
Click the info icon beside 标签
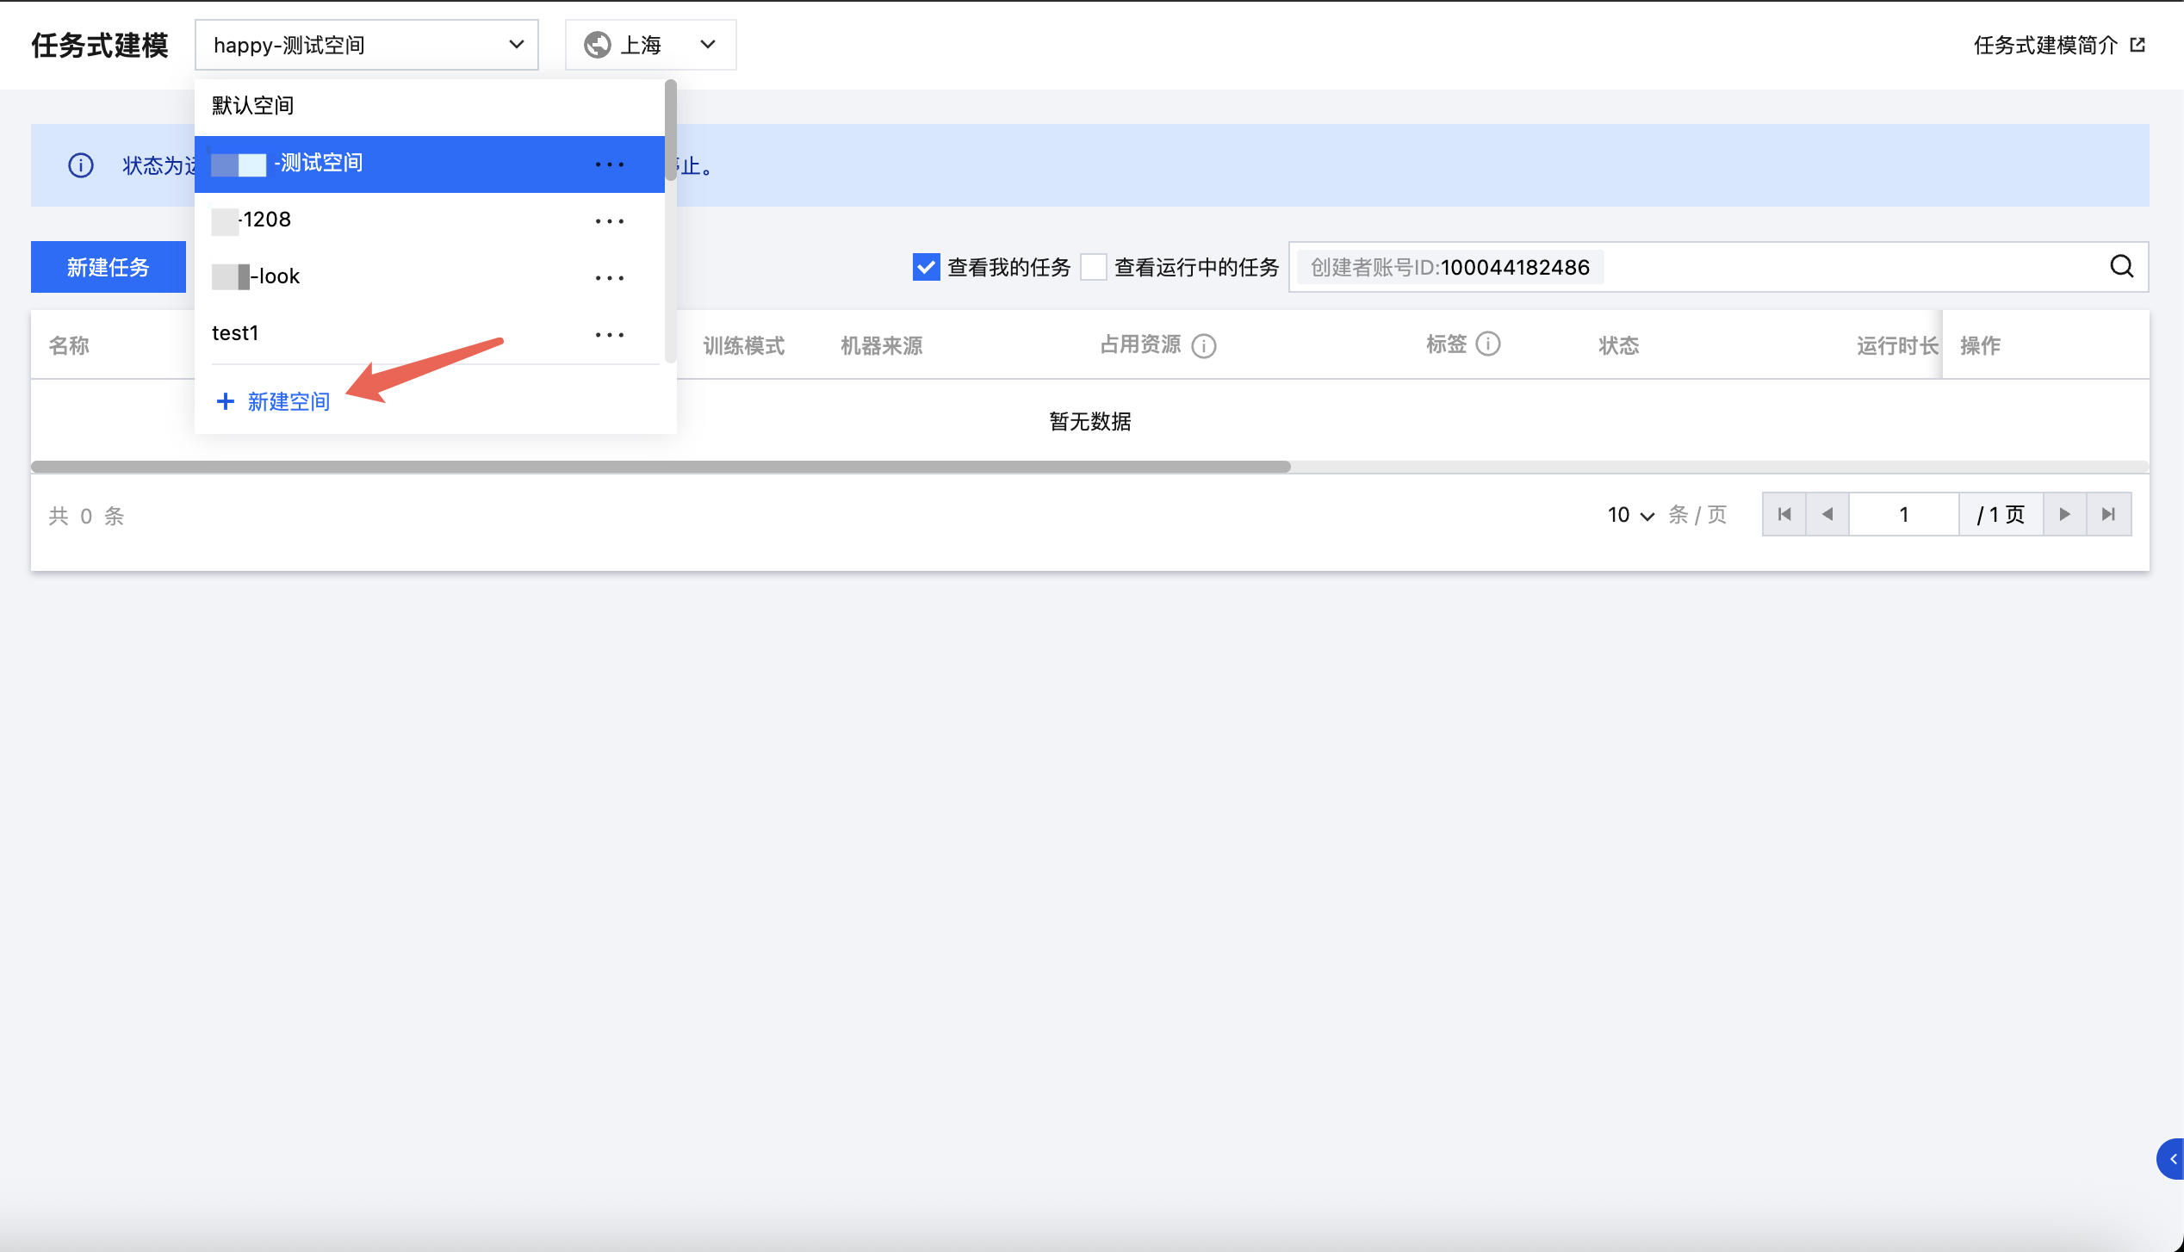[x=1487, y=344]
